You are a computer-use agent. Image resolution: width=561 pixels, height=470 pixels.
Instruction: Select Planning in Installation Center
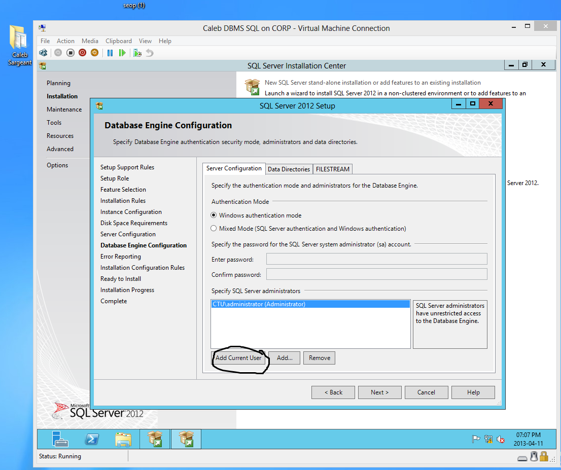point(58,83)
